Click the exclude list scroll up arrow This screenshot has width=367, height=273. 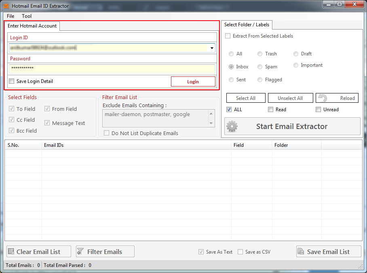click(211, 114)
